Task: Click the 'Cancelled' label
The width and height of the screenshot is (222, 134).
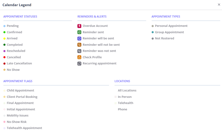Action: tap(14, 57)
